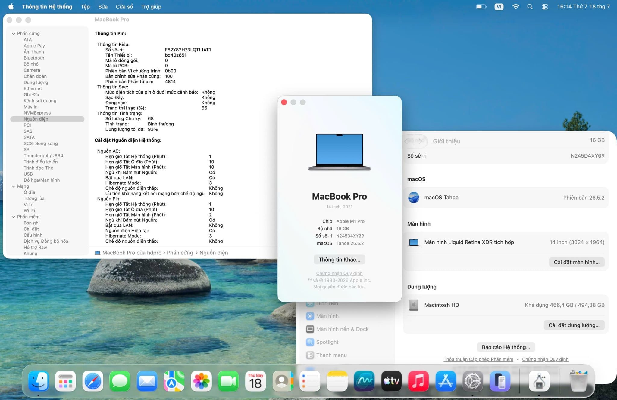Open the Calendar app showing 18
Image resolution: width=617 pixels, height=400 pixels.
click(255, 381)
